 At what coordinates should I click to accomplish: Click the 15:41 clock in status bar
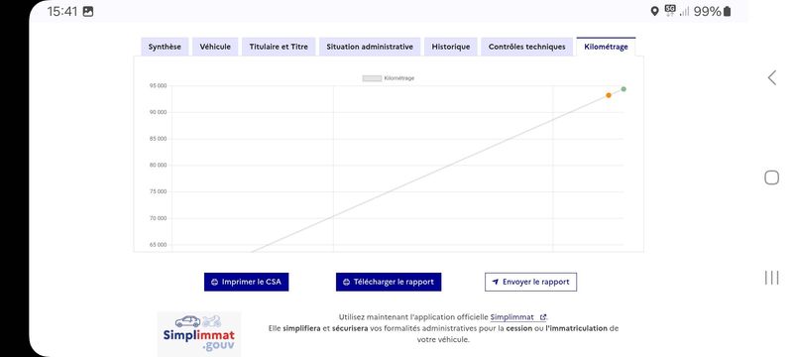[x=62, y=11]
